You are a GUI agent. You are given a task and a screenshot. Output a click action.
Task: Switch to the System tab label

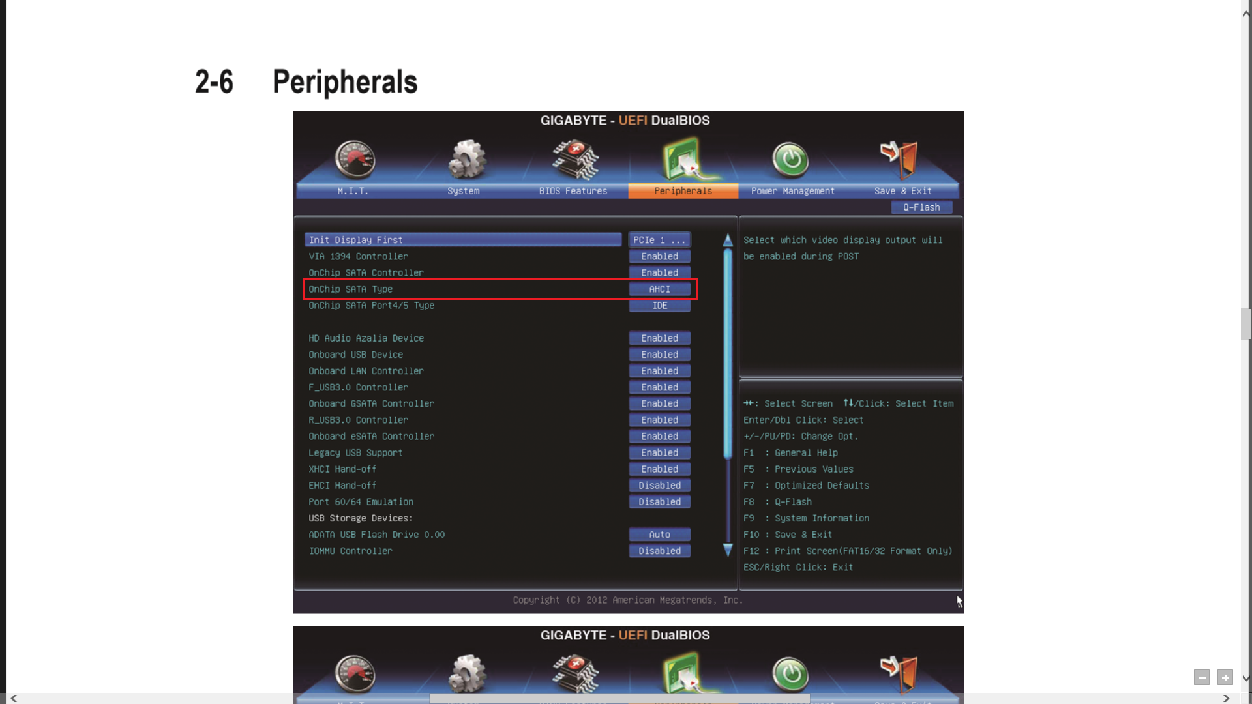click(x=464, y=191)
